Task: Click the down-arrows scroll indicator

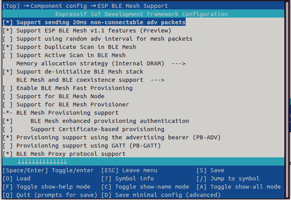Action: (42, 162)
